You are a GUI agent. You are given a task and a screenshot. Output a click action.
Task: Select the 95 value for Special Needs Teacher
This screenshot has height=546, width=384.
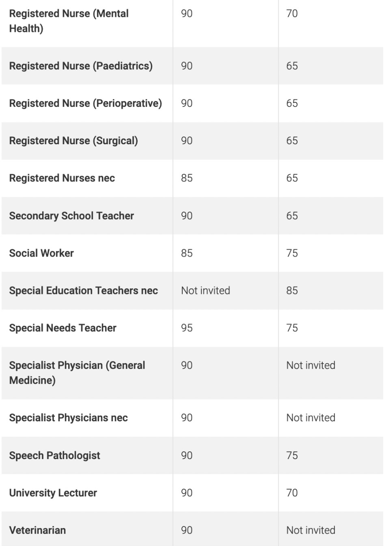point(187,328)
